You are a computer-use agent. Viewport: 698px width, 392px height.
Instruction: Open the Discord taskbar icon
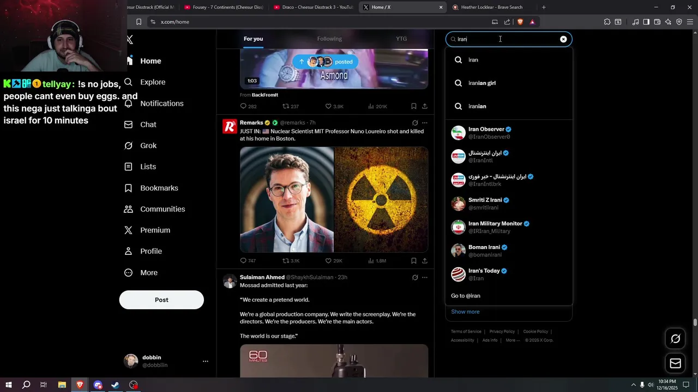98,385
